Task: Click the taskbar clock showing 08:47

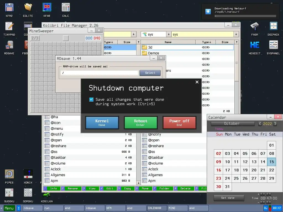Action: (277, 208)
